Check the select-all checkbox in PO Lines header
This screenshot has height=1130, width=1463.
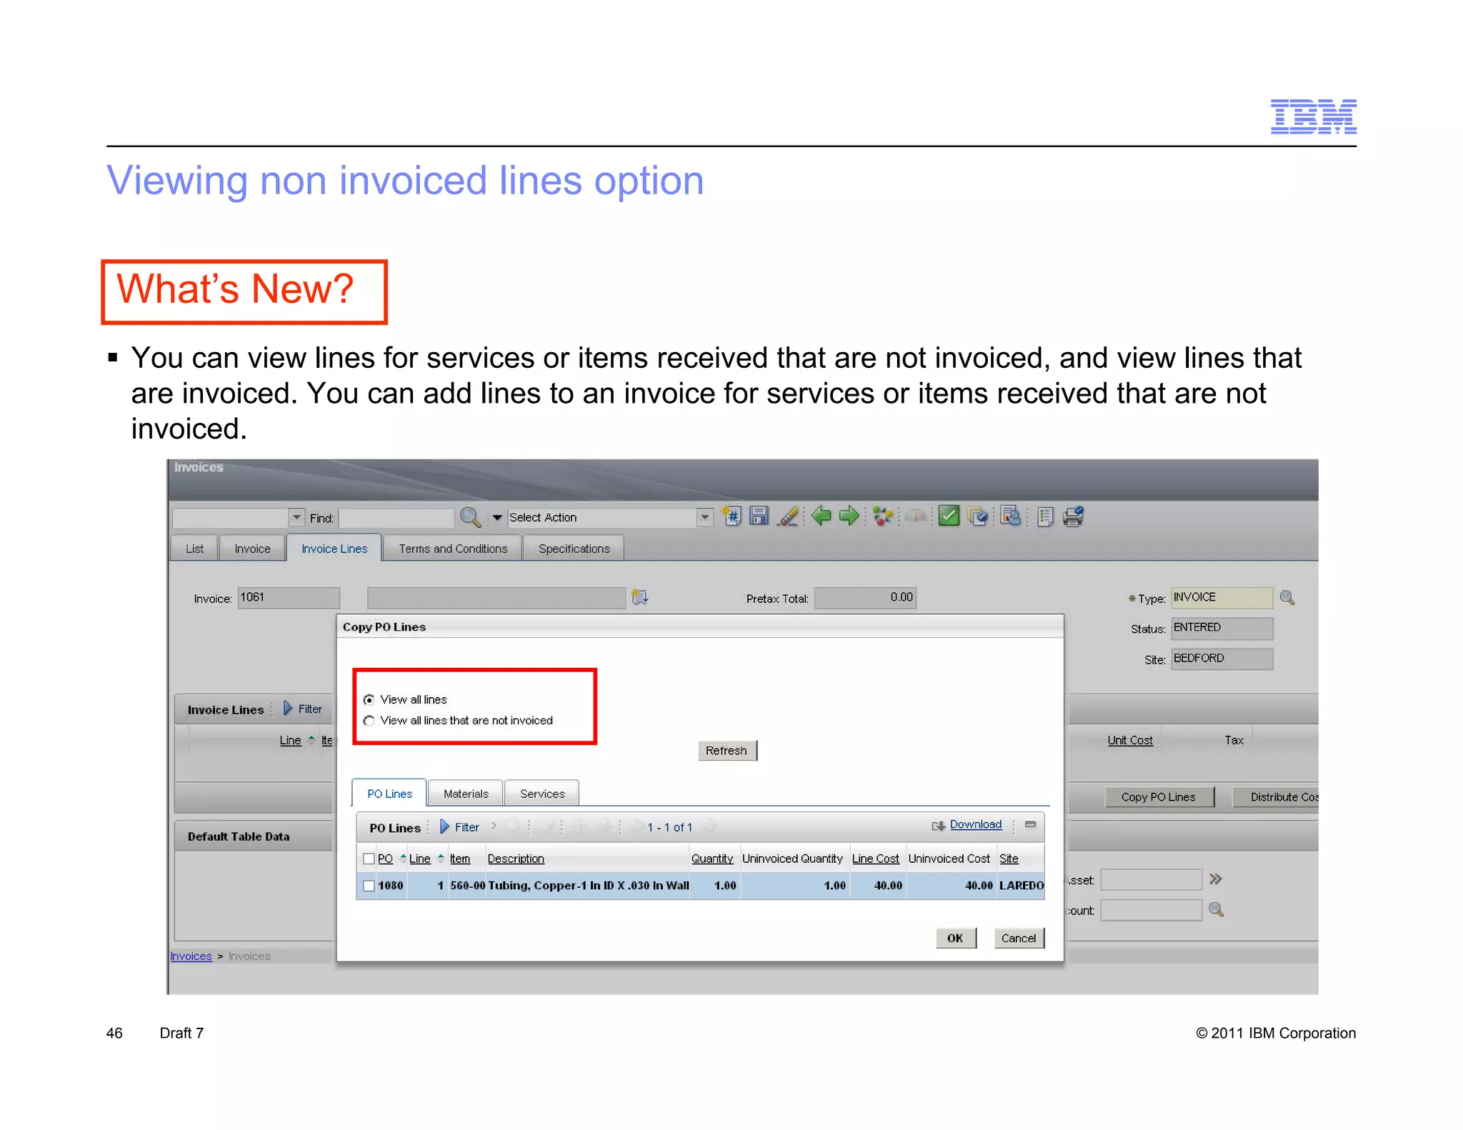pyautogui.click(x=369, y=859)
